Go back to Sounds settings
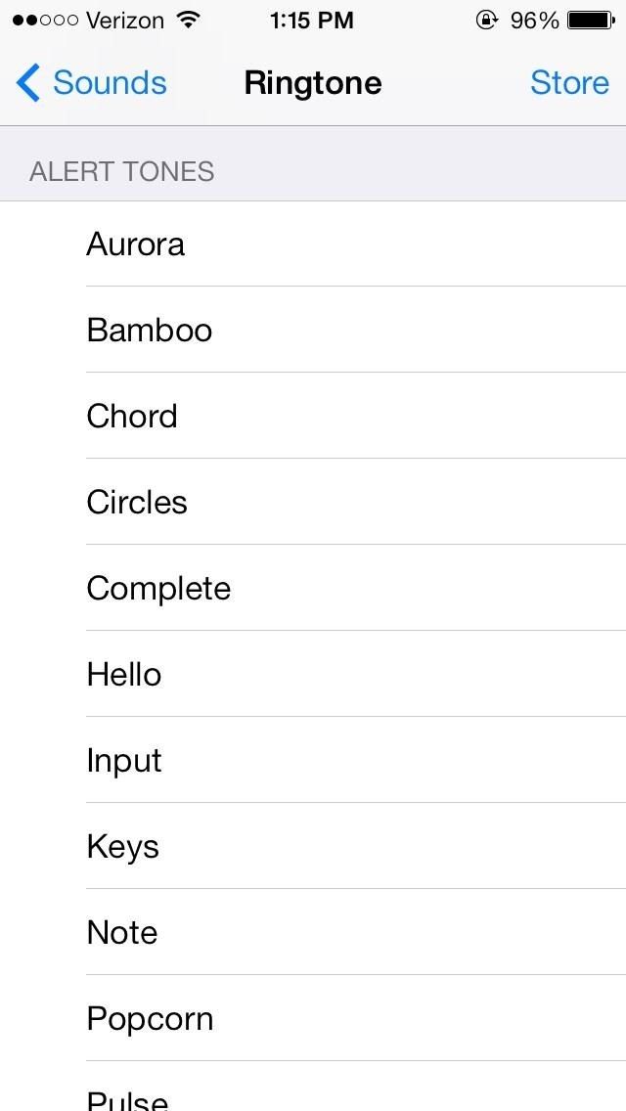The width and height of the screenshot is (626, 1111). [x=109, y=83]
